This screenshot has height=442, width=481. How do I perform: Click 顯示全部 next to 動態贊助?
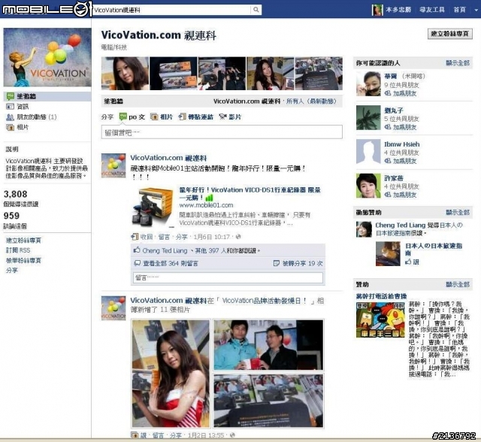tap(458, 212)
